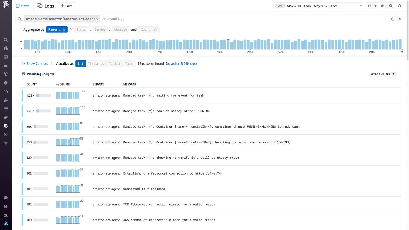The width and height of the screenshot is (409, 230).
Task: Open the Integrations puzzle-piece icon
Action: click(x=6, y=100)
